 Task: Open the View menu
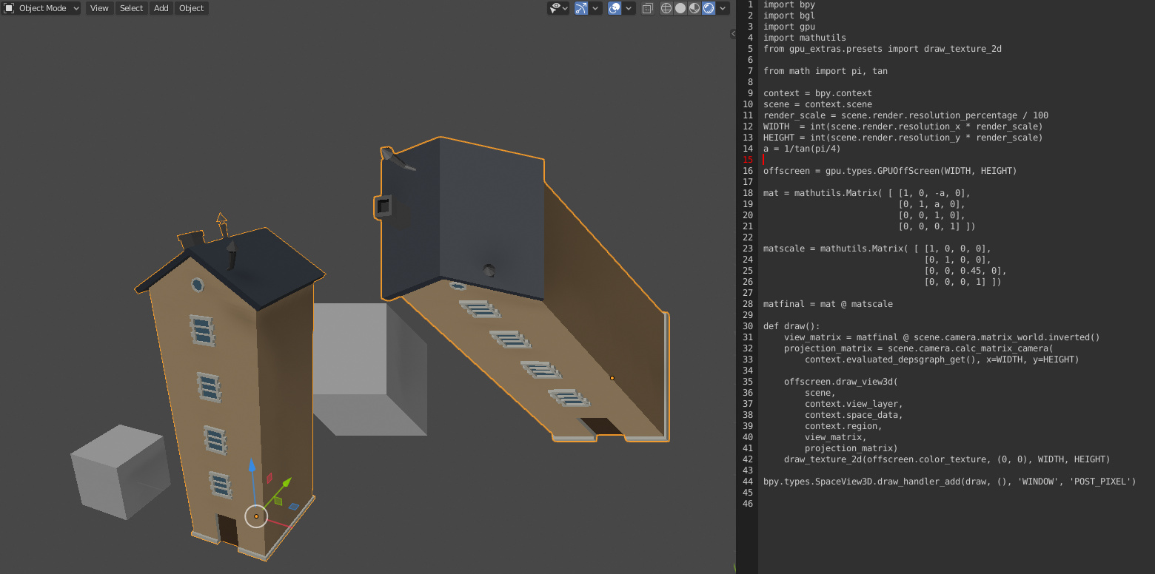99,8
